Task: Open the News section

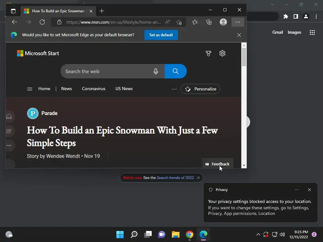Action: (67, 89)
